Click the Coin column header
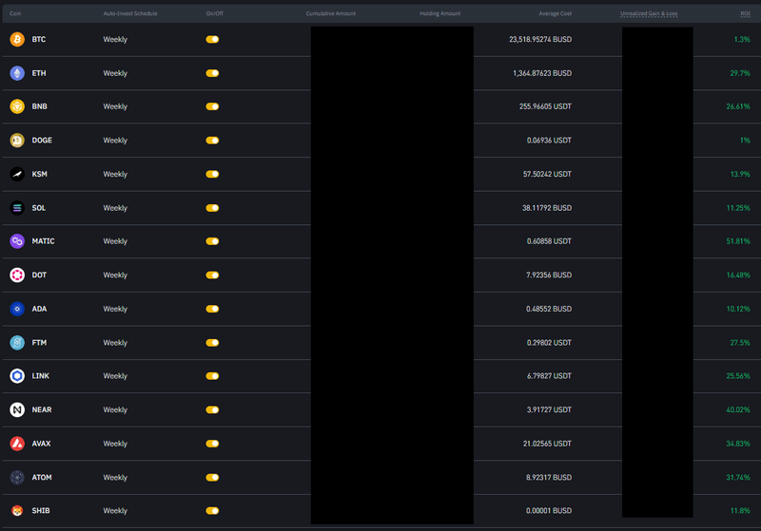This screenshot has width=761, height=531. click(15, 13)
